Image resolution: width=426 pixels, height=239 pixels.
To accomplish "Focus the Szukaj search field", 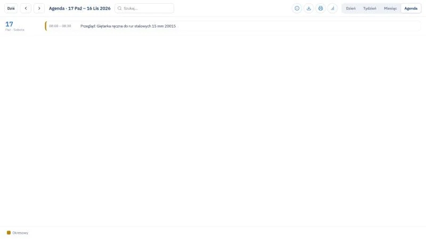I will point(144,8).
